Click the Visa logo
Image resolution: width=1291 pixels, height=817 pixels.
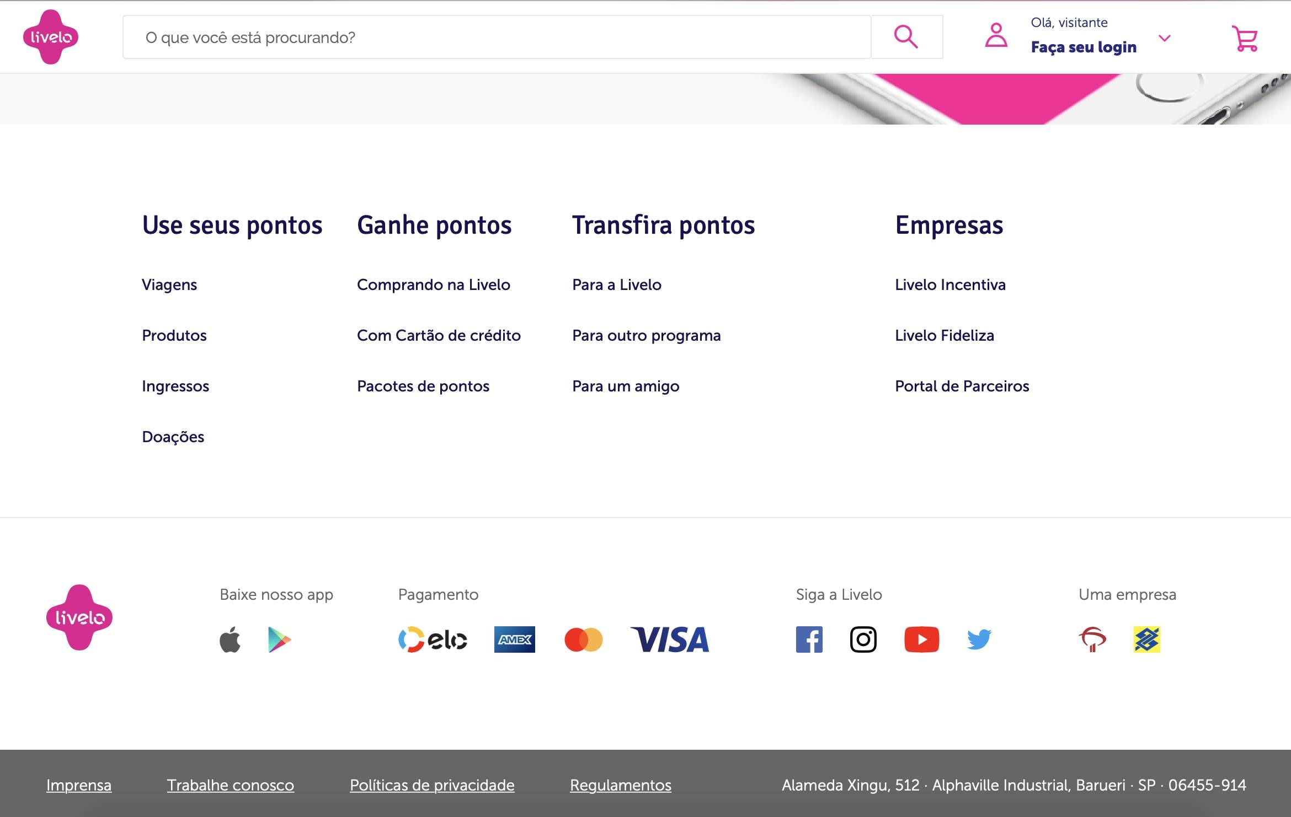[x=670, y=639]
